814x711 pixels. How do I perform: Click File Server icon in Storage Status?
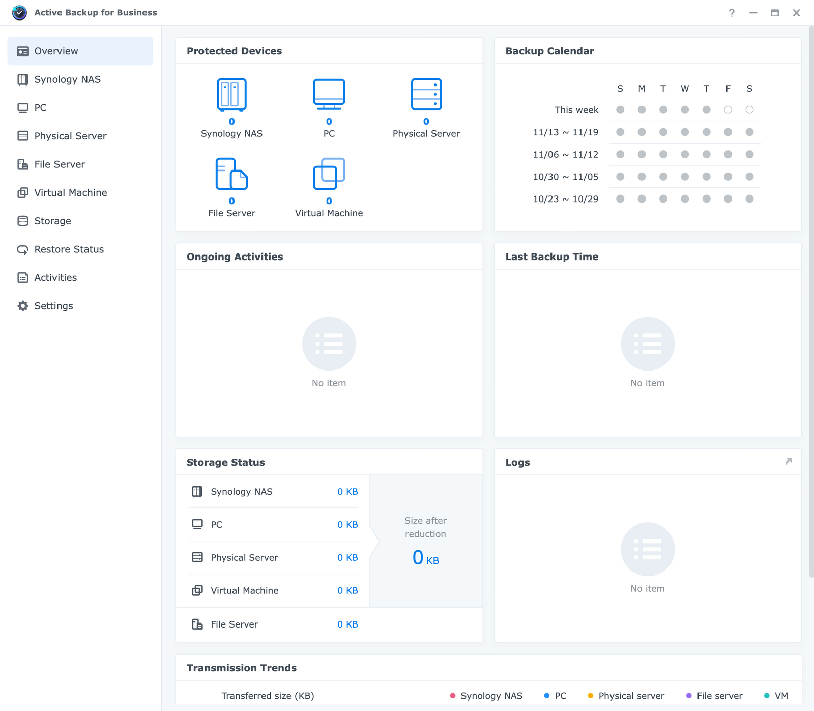coord(197,624)
